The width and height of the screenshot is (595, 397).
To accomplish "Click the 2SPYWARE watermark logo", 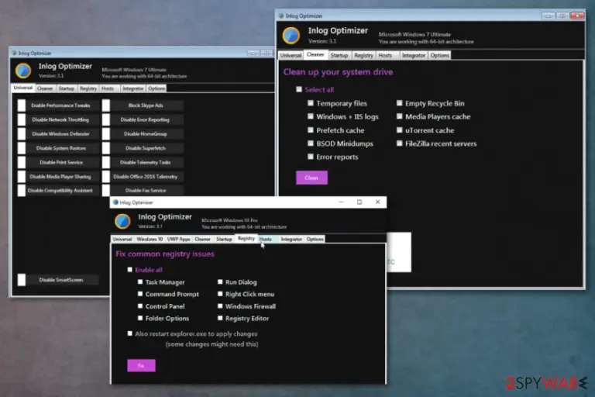I will (546, 382).
